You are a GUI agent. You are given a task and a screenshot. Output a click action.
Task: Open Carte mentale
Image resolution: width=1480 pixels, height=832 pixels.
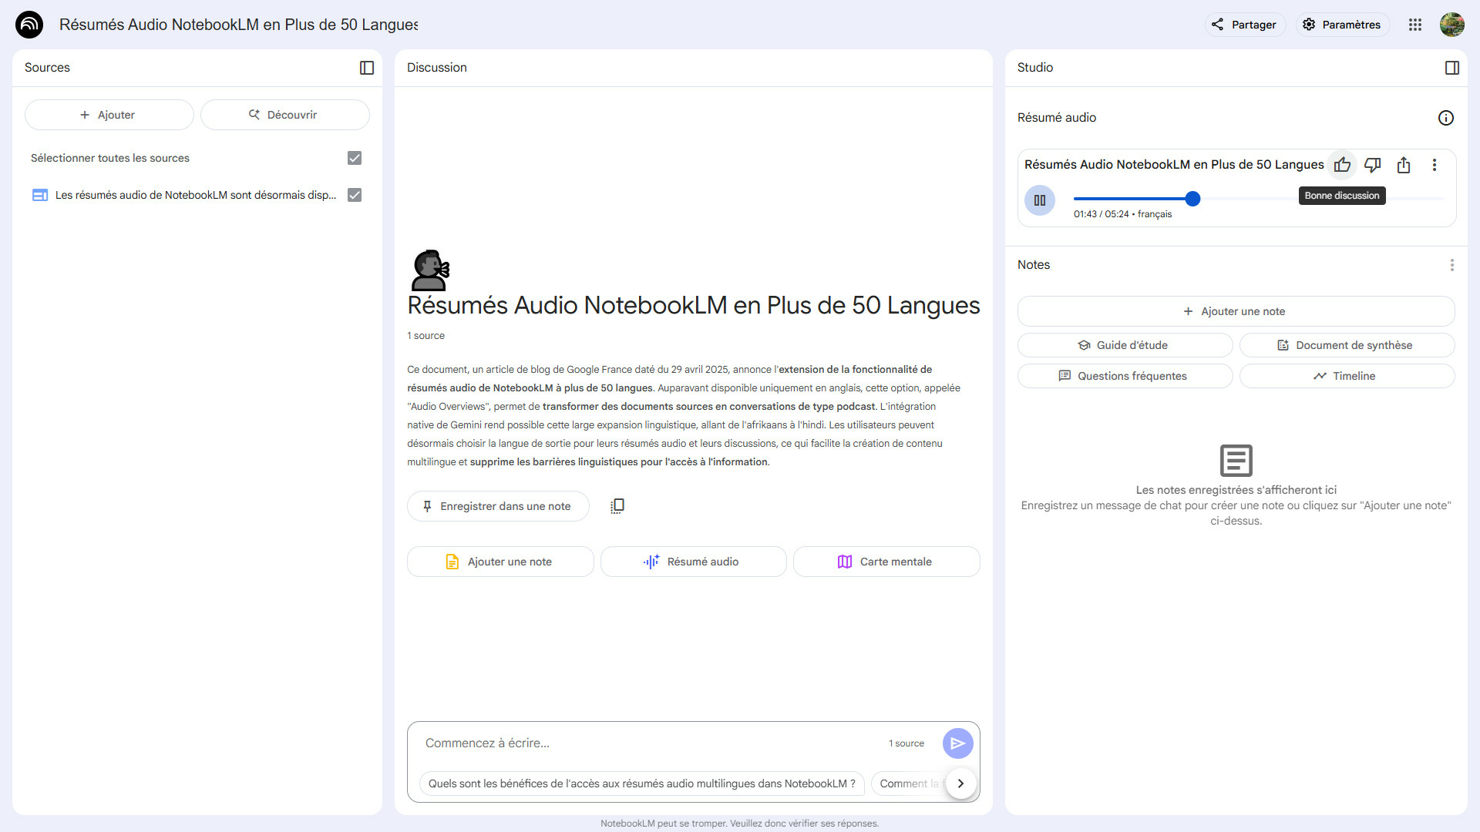click(x=886, y=562)
